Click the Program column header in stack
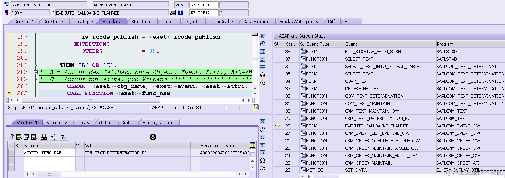 point(470,44)
